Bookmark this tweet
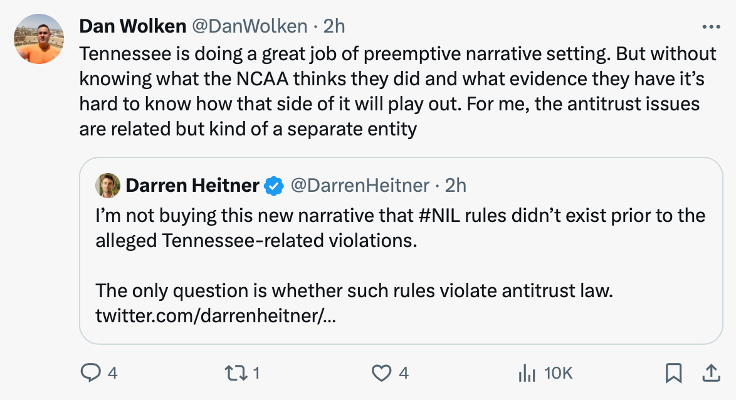 [673, 374]
